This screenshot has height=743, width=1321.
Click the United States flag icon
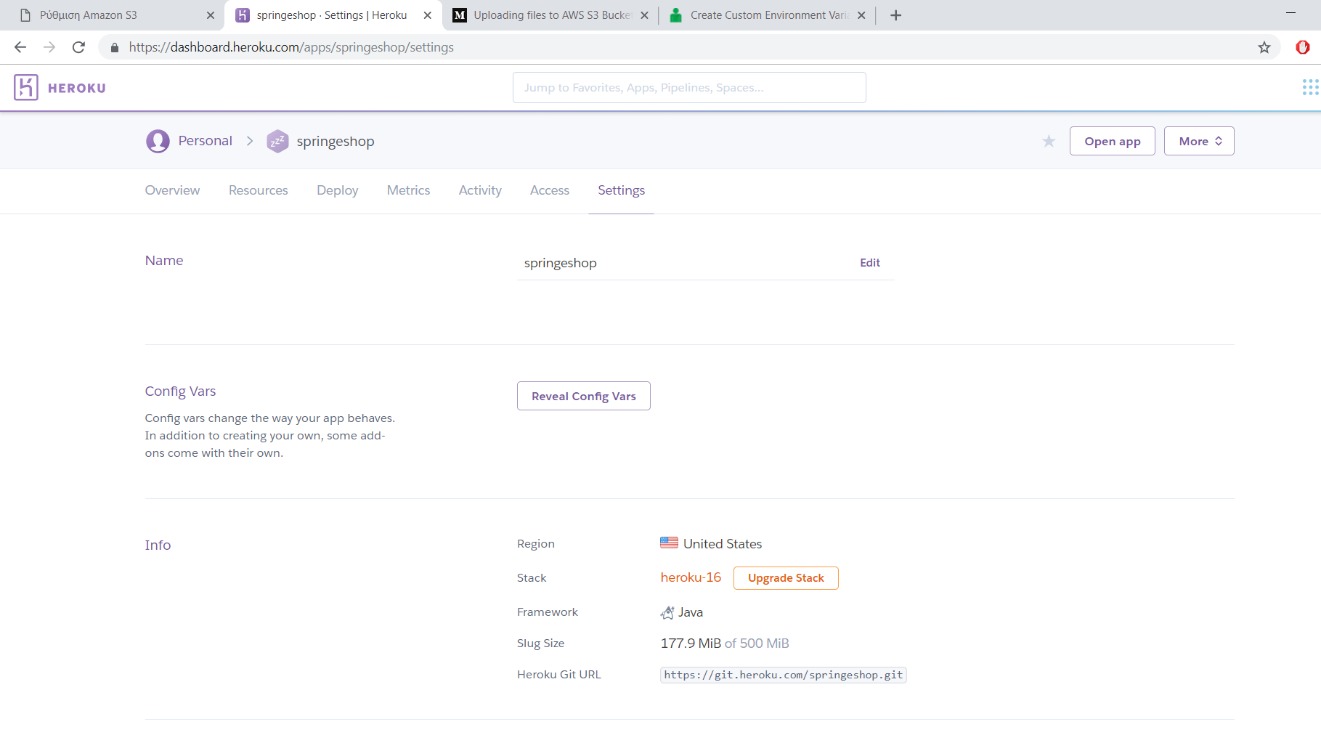coord(669,543)
